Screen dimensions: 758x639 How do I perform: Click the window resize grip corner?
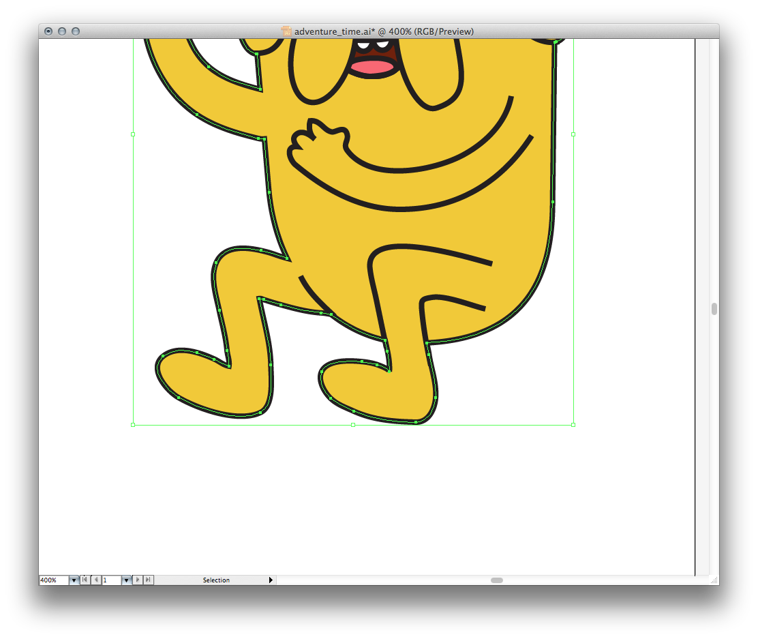714,580
